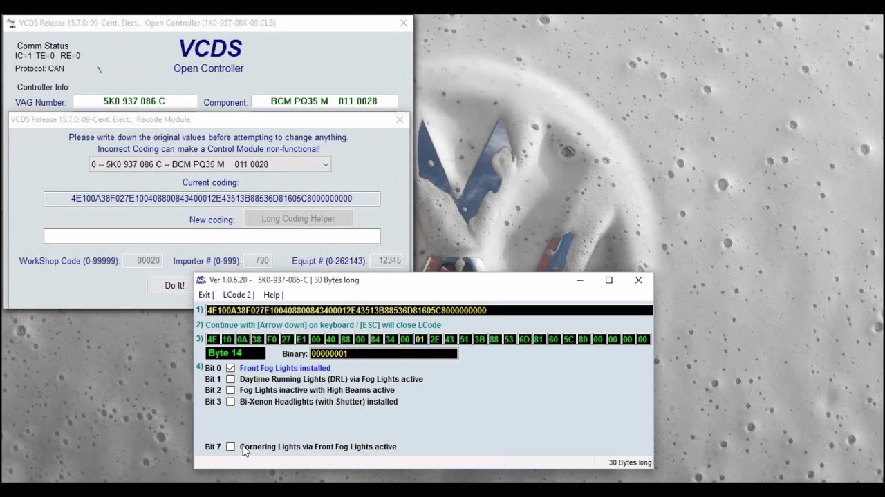This screenshot has width=885, height=497.
Task: Click the Current coding field
Action: tap(212, 199)
